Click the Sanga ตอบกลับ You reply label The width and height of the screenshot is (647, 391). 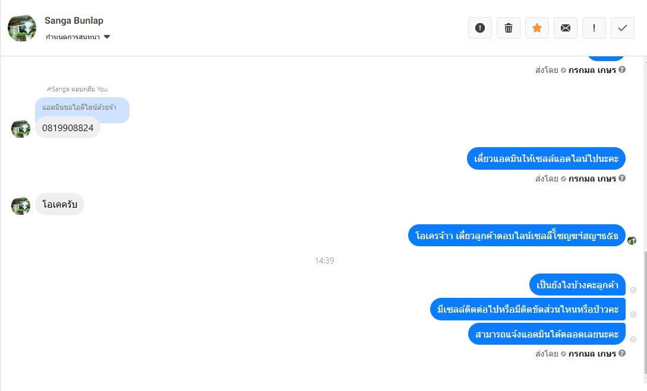click(x=77, y=89)
